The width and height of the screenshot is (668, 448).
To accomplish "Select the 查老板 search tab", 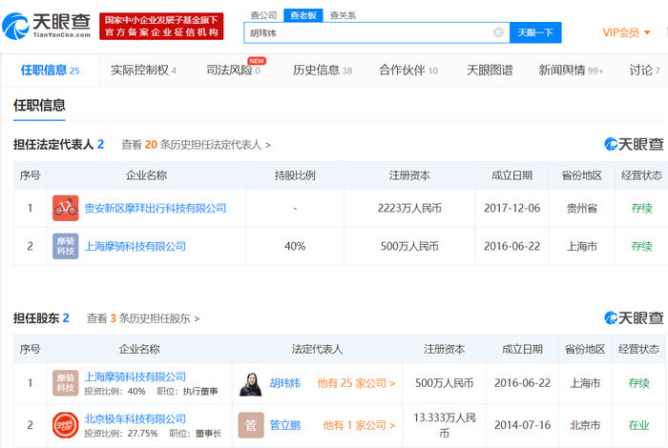I will [303, 15].
